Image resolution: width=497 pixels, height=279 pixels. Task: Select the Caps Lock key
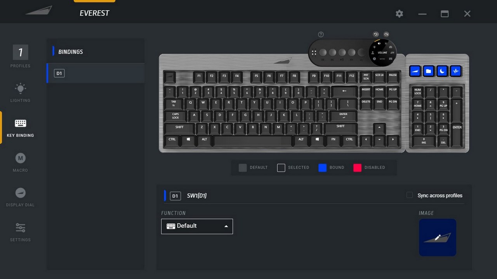176,116
